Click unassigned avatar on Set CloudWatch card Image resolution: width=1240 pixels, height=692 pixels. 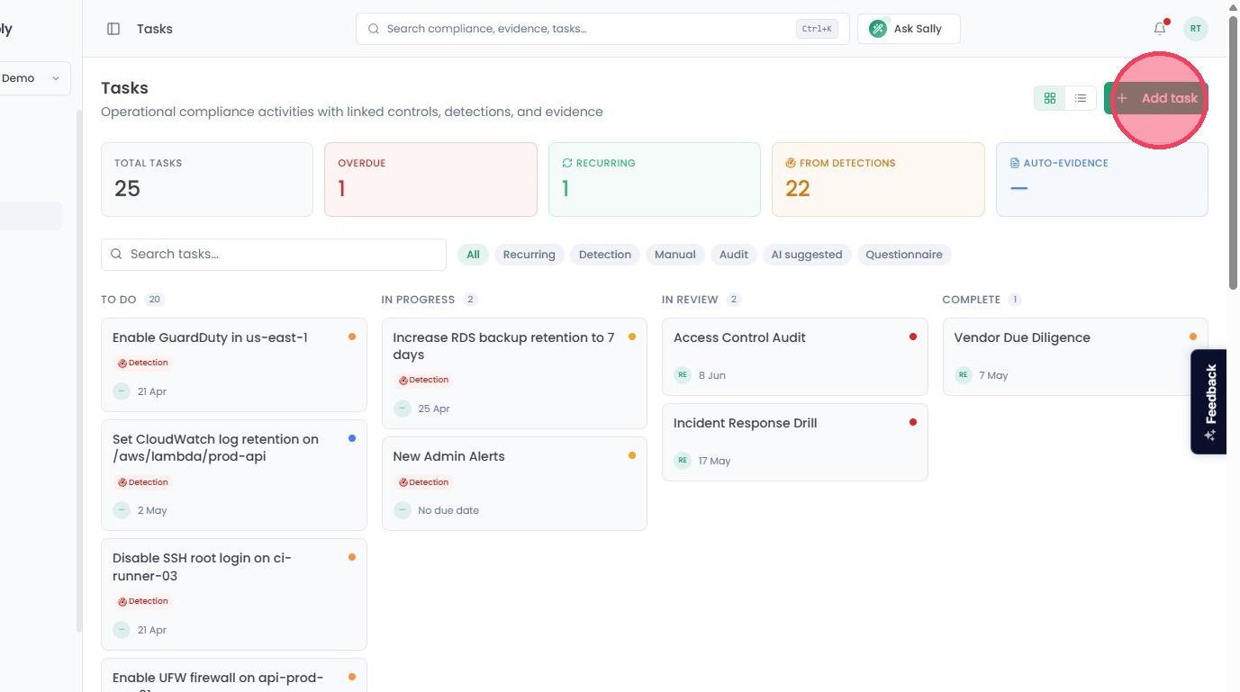(x=122, y=510)
